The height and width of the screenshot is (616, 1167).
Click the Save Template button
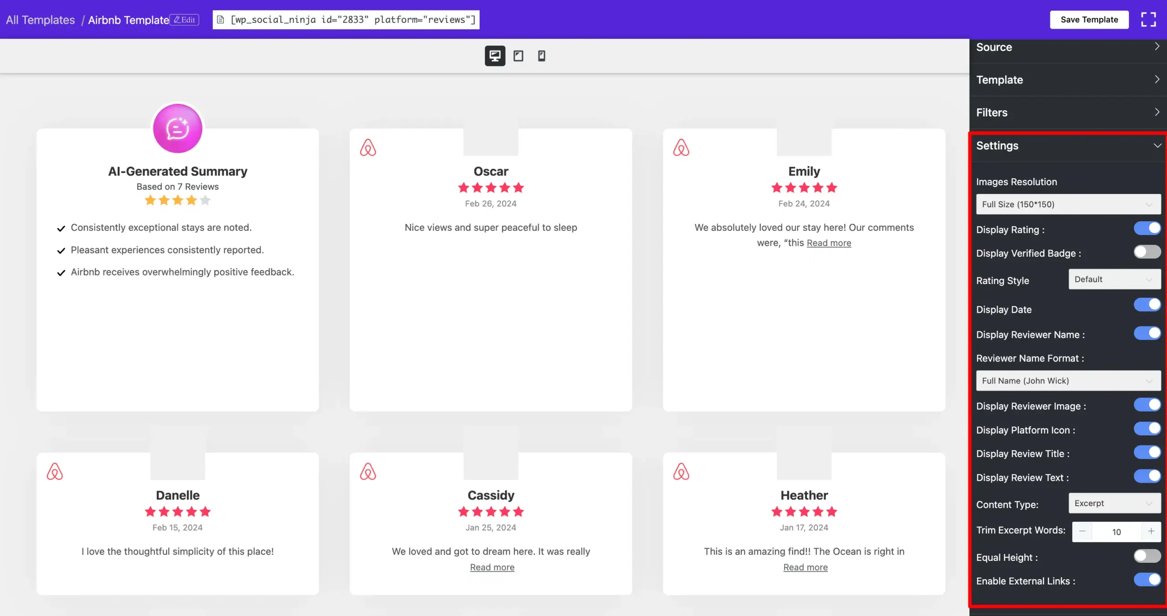(1089, 20)
